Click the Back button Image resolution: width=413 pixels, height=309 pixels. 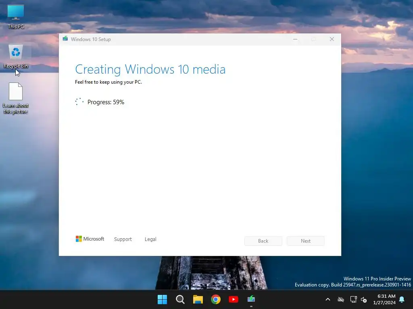[x=263, y=241]
